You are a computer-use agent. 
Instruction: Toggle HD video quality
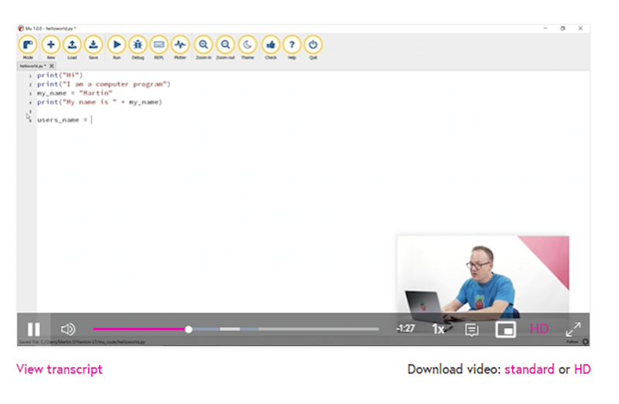pos(539,329)
